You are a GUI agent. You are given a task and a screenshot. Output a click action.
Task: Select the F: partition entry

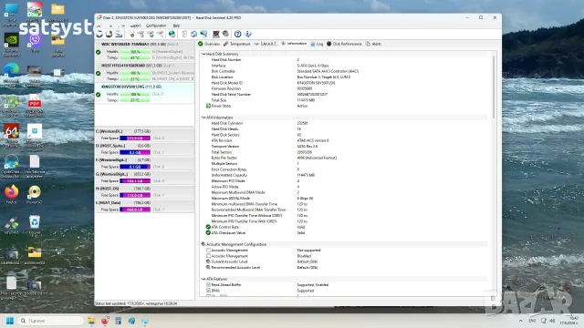click(144, 163)
